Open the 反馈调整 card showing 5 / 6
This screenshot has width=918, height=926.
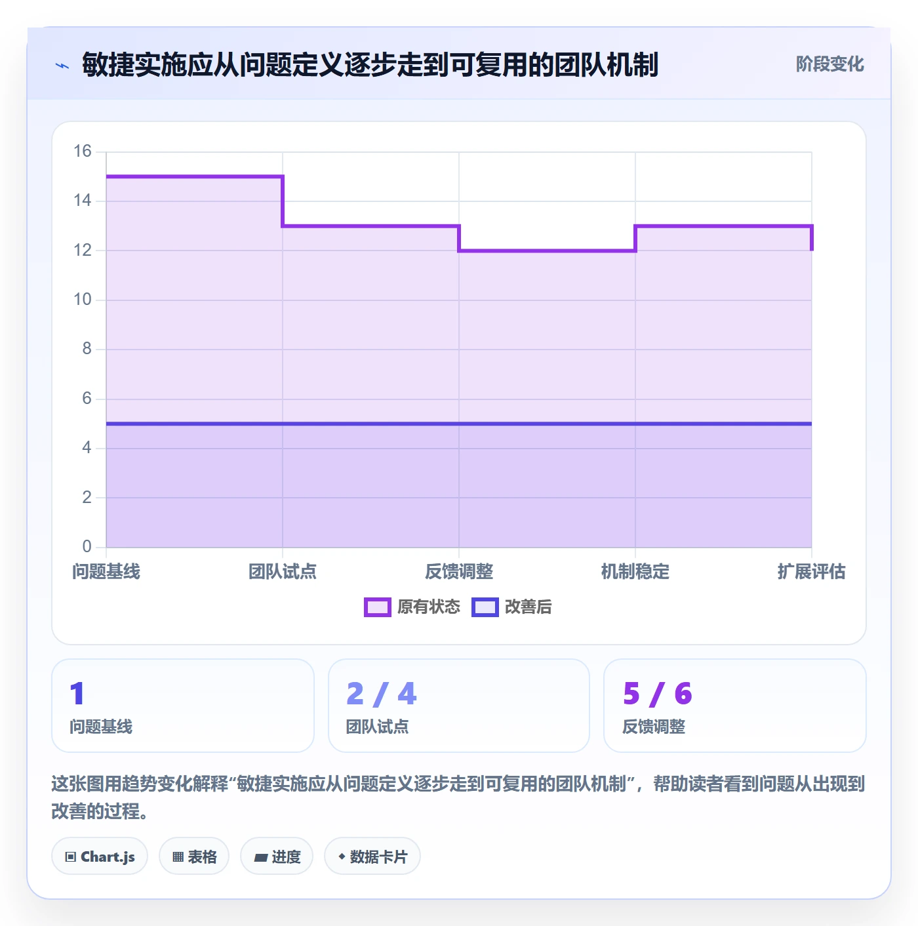735,706
